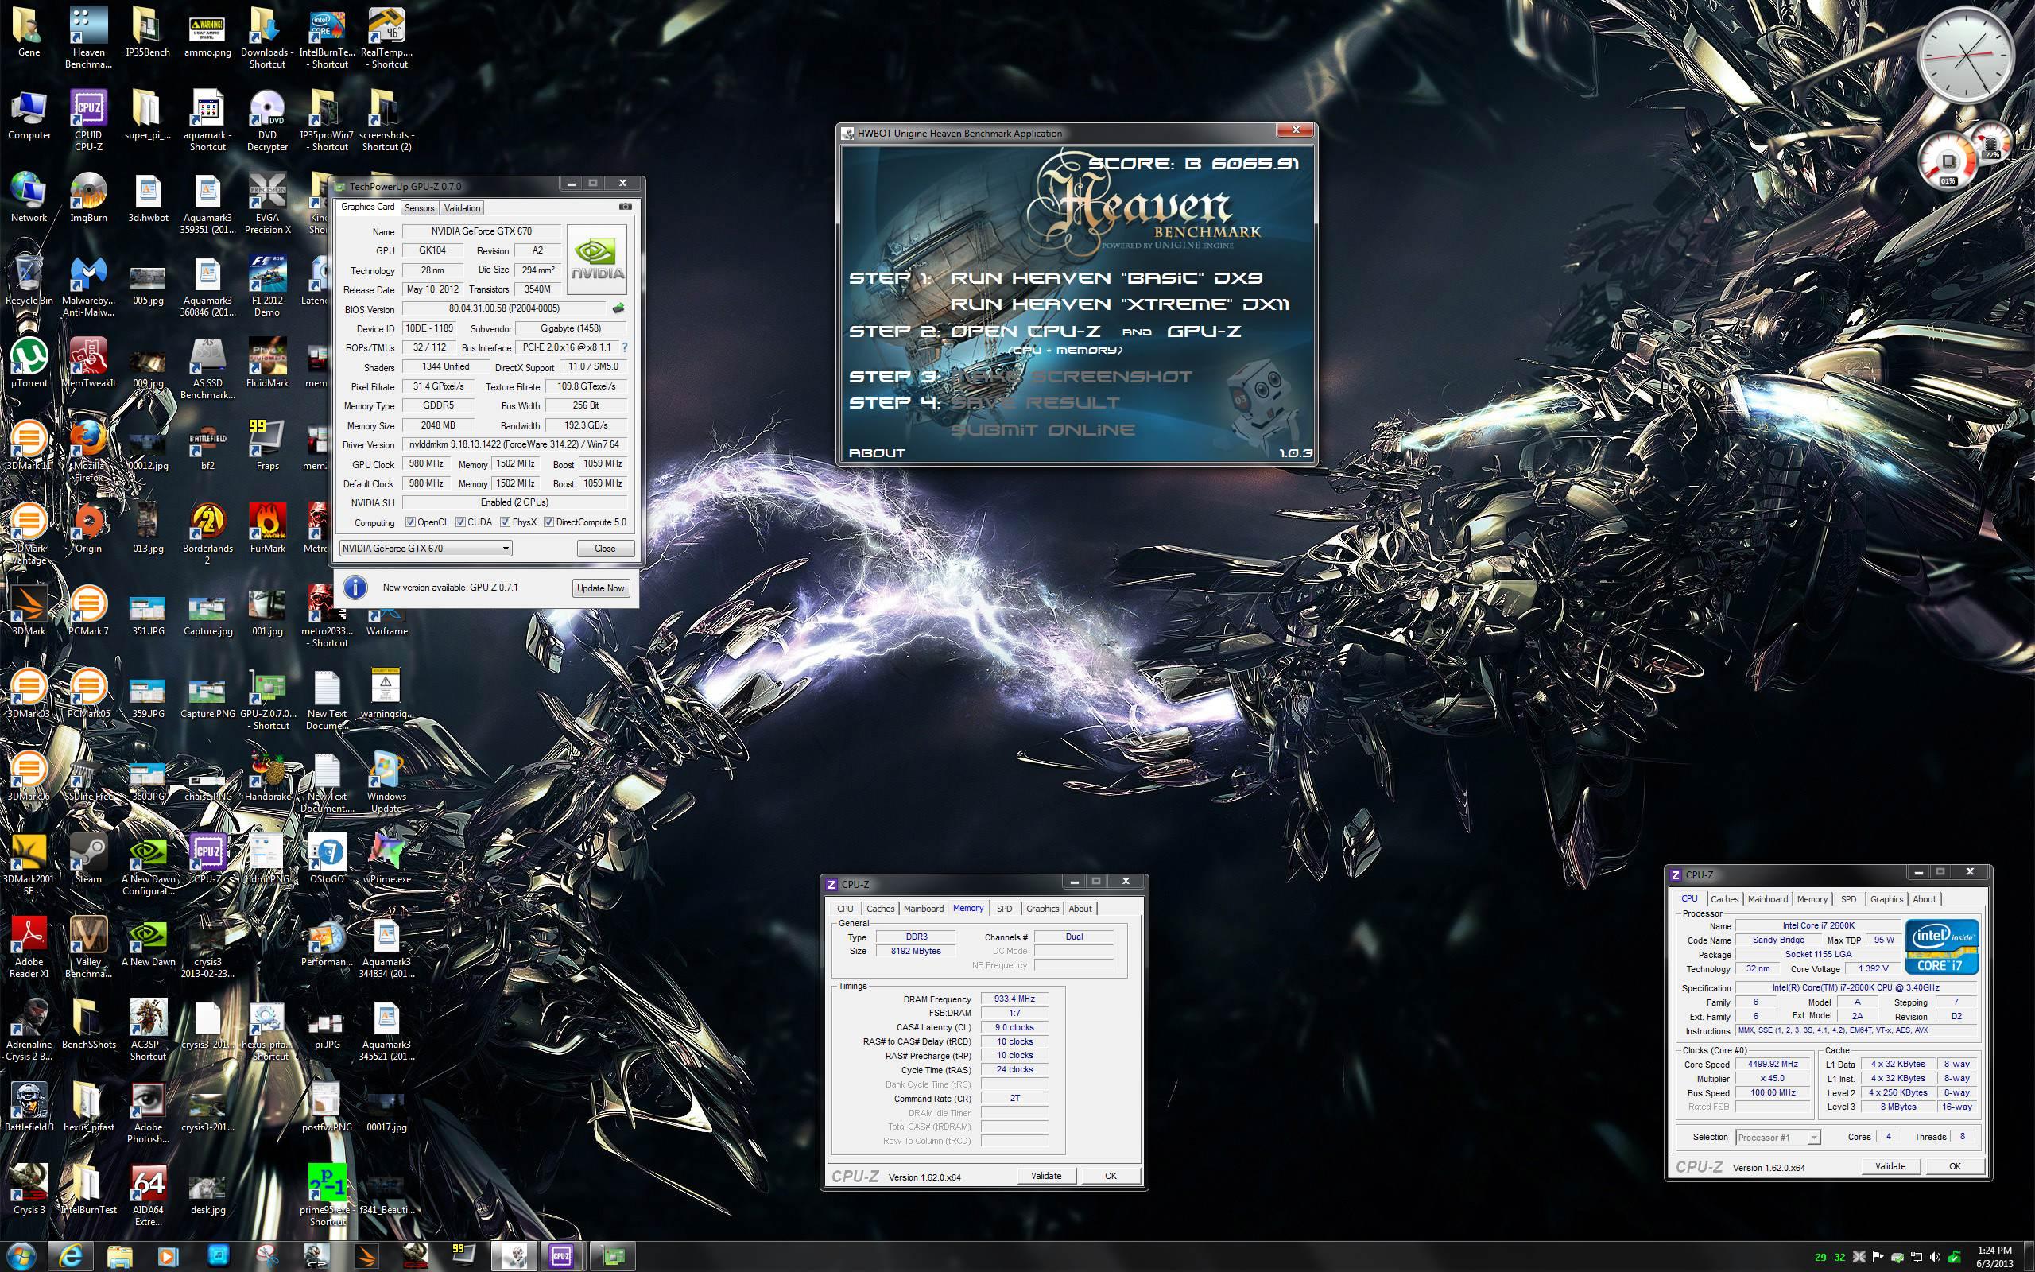Open the Mainboard tab in the memory CPU-Z window
Viewport: 2035px width, 1272px height.
pos(924,909)
